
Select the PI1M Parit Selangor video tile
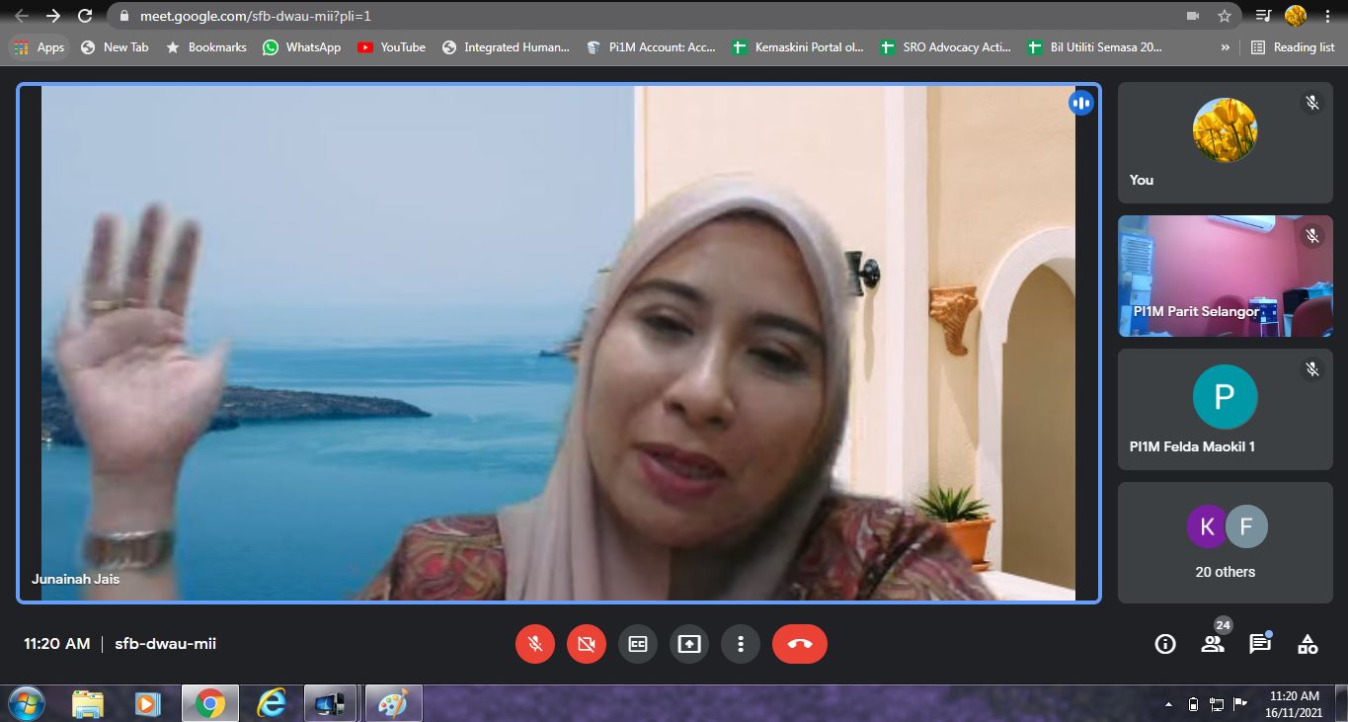(x=1225, y=277)
